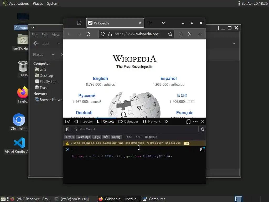Select File System in sidebar
269x202 pixels.
click(46, 82)
